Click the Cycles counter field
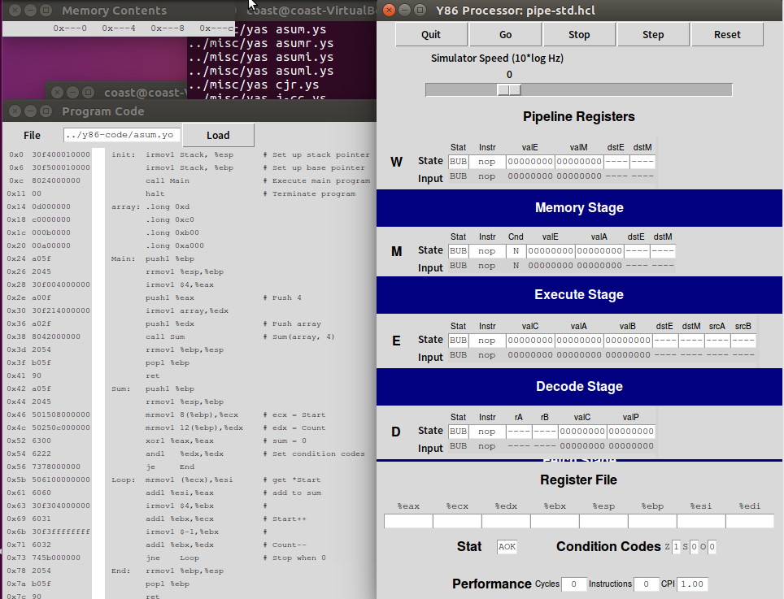 point(573,584)
